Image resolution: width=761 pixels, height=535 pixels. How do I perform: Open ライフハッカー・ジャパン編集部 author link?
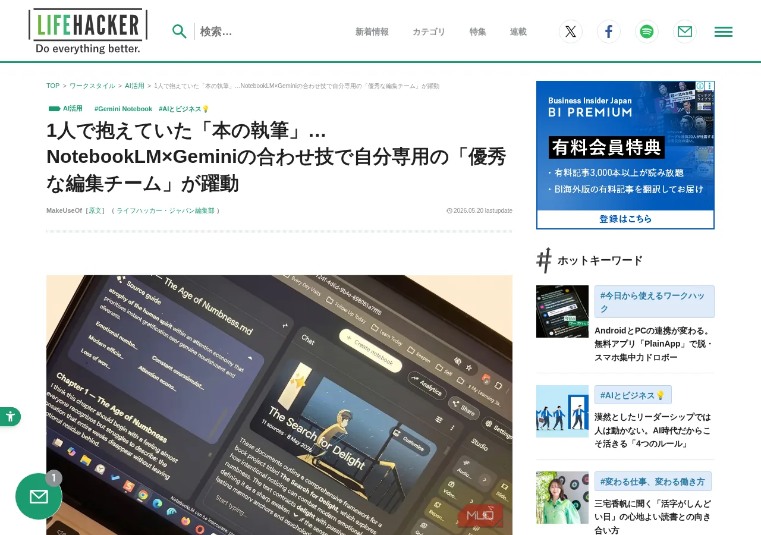click(x=165, y=210)
